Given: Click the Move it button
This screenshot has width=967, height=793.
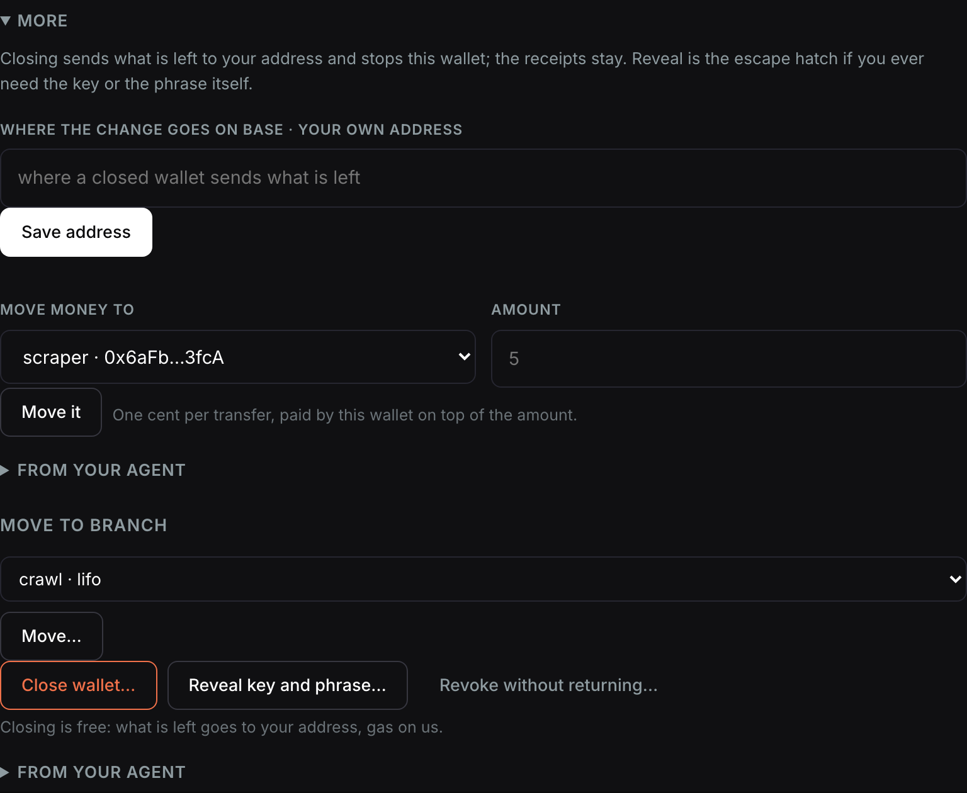Looking at the screenshot, I should (51, 412).
